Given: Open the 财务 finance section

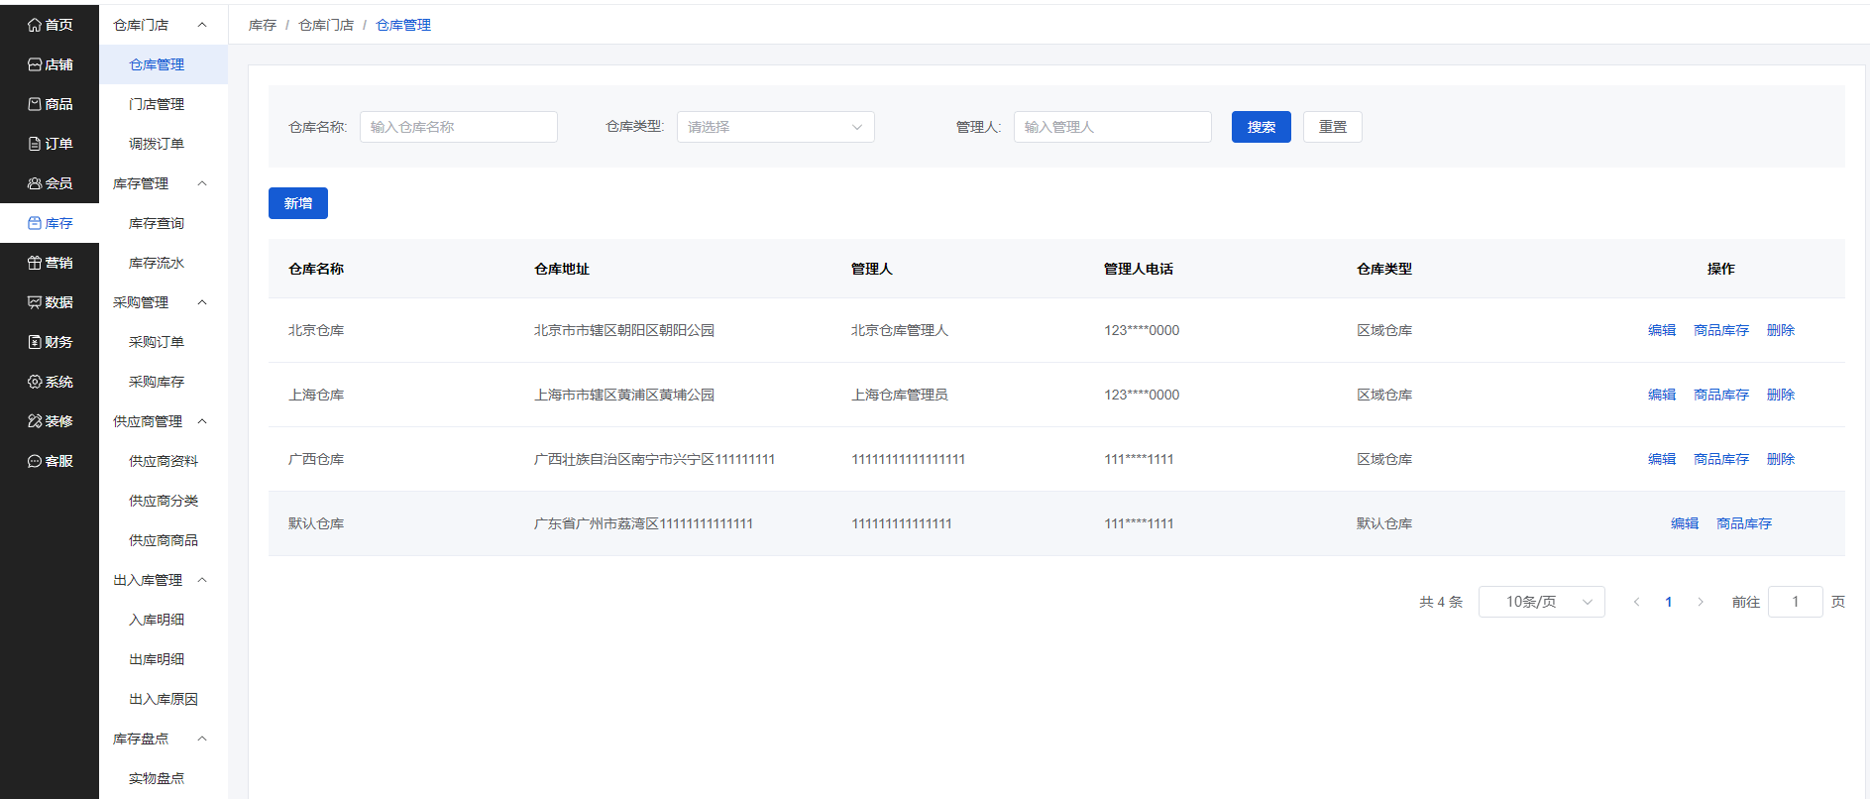Looking at the screenshot, I should (50, 342).
